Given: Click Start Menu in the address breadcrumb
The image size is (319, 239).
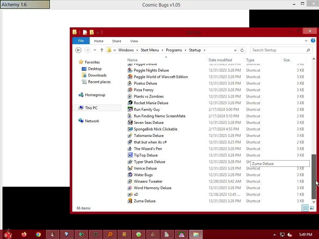Looking at the screenshot, I should click(x=150, y=50).
